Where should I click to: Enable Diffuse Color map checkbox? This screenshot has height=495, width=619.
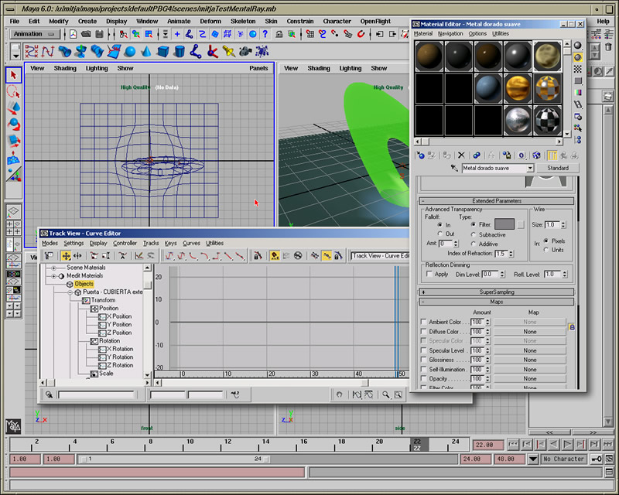tap(423, 332)
